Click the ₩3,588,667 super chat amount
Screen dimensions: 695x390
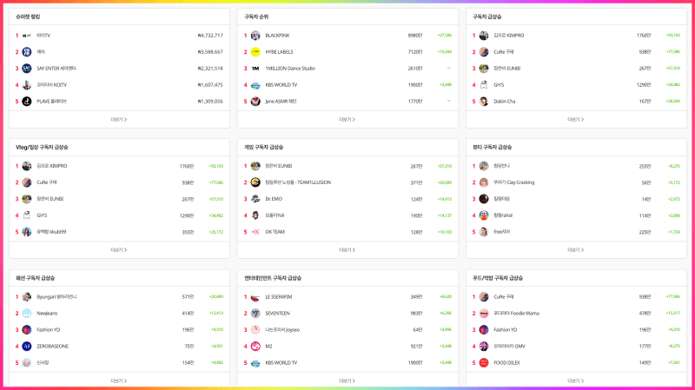click(210, 52)
